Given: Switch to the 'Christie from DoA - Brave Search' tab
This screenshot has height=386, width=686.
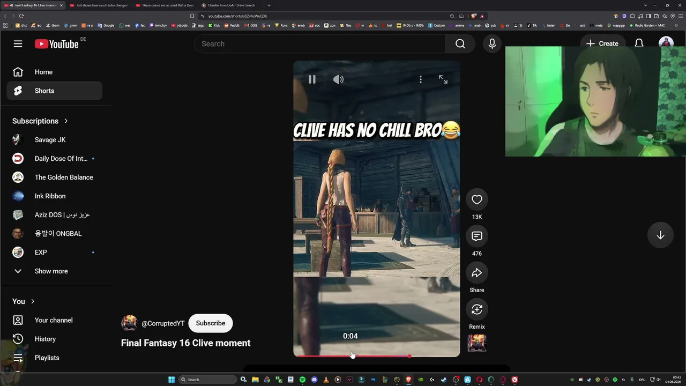Looking at the screenshot, I should (231, 5).
